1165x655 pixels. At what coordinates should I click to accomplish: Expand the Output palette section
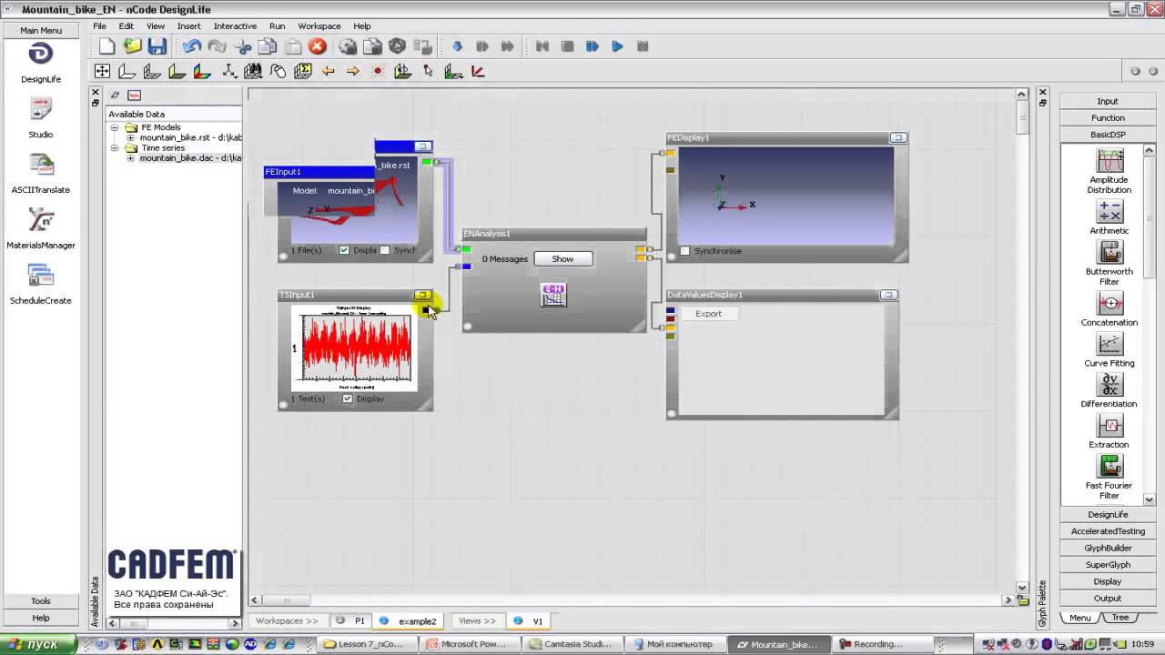[x=1108, y=598]
